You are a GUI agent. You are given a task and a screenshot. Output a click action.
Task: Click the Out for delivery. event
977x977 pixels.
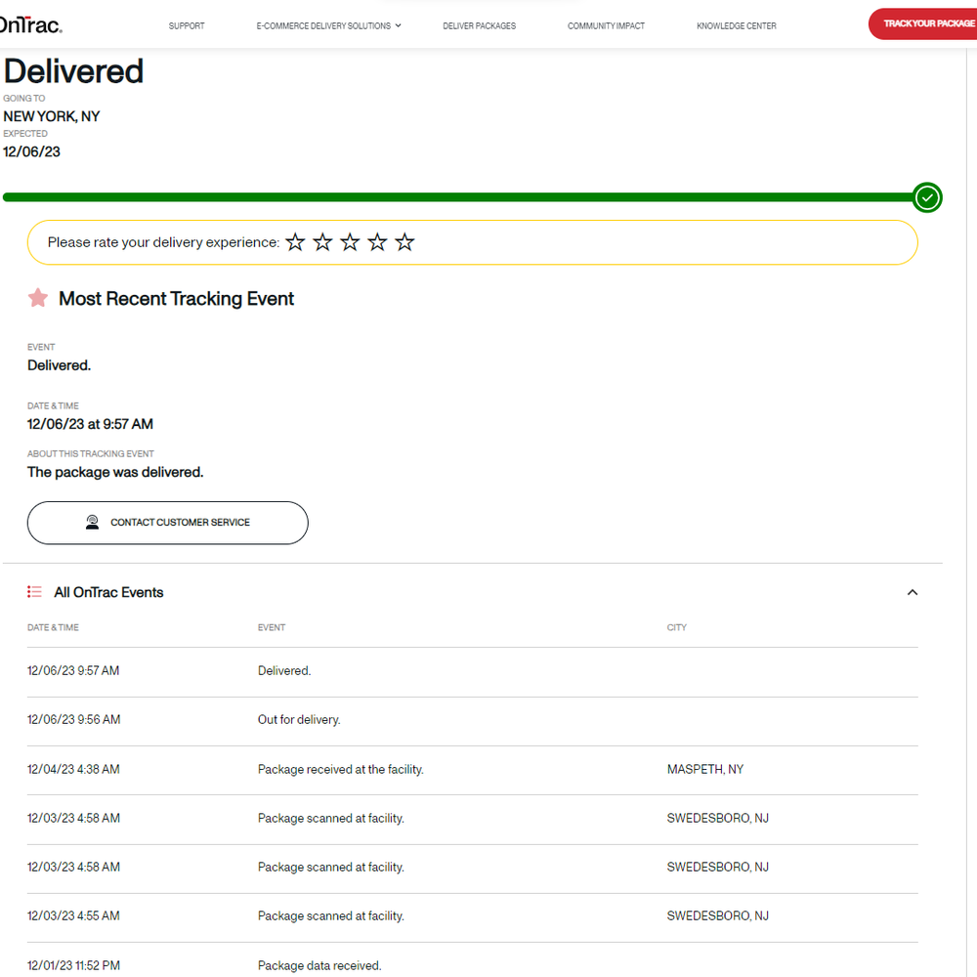click(299, 719)
